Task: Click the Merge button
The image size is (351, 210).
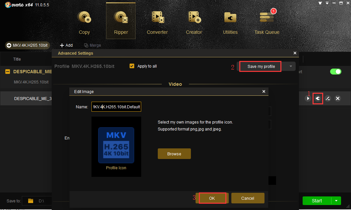Action: coord(92,45)
